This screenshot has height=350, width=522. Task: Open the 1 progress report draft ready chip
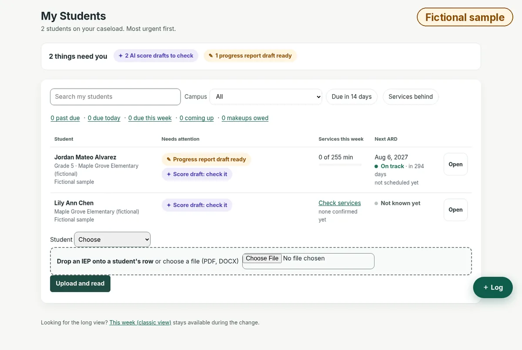click(x=250, y=56)
